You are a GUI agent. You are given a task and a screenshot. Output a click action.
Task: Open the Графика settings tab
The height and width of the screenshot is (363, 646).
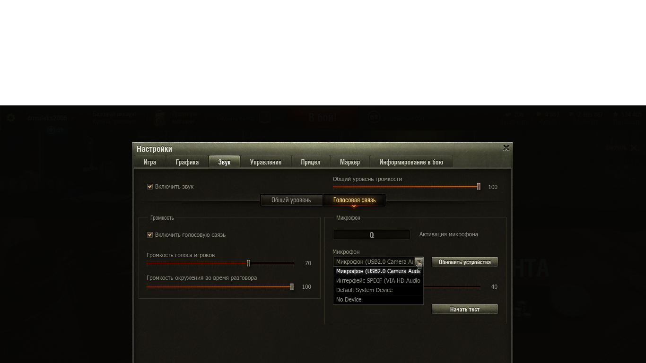coord(187,162)
